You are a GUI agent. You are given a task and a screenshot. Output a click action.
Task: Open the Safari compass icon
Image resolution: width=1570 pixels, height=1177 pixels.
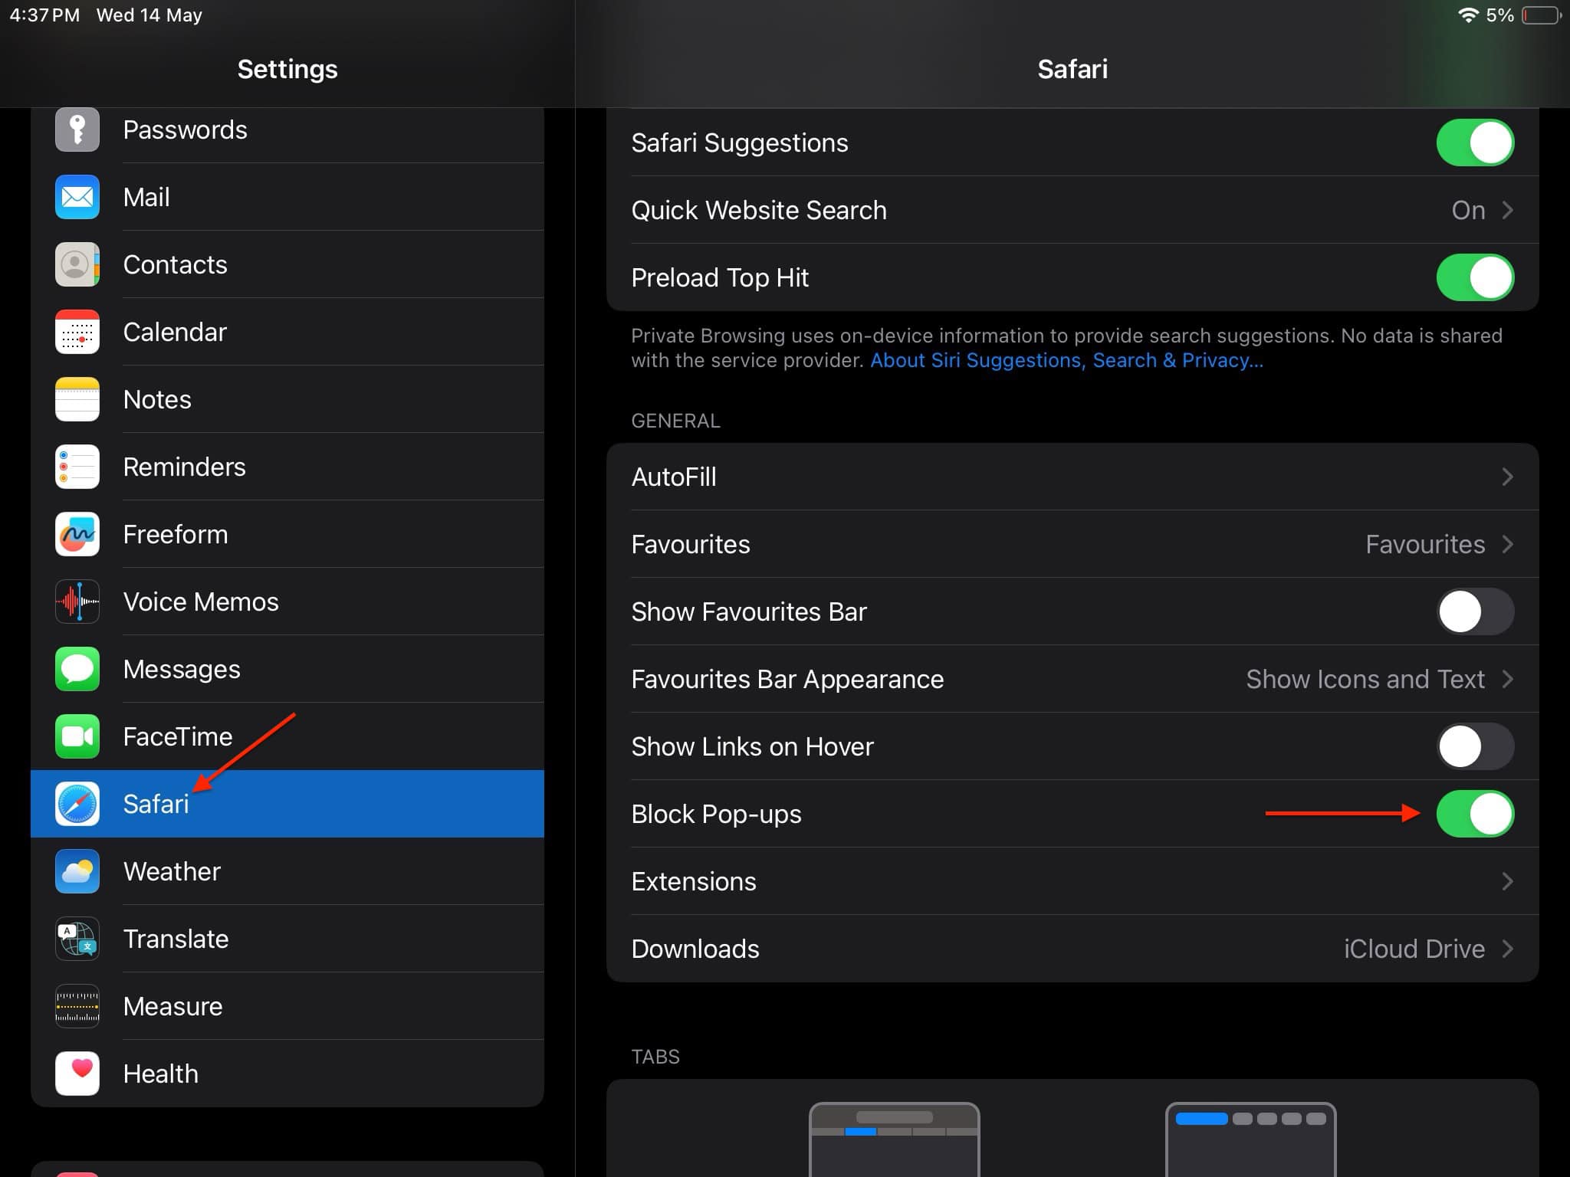point(77,804)
